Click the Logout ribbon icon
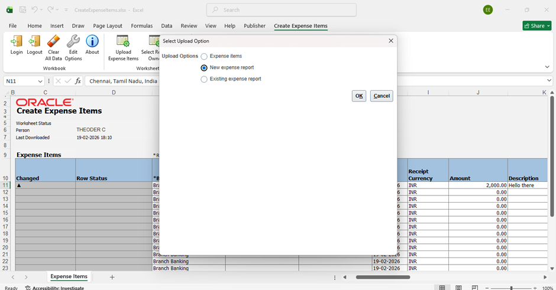 click(34, 41)
